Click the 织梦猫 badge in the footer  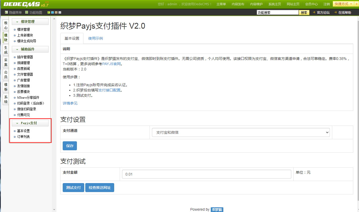tap(217, 209)
